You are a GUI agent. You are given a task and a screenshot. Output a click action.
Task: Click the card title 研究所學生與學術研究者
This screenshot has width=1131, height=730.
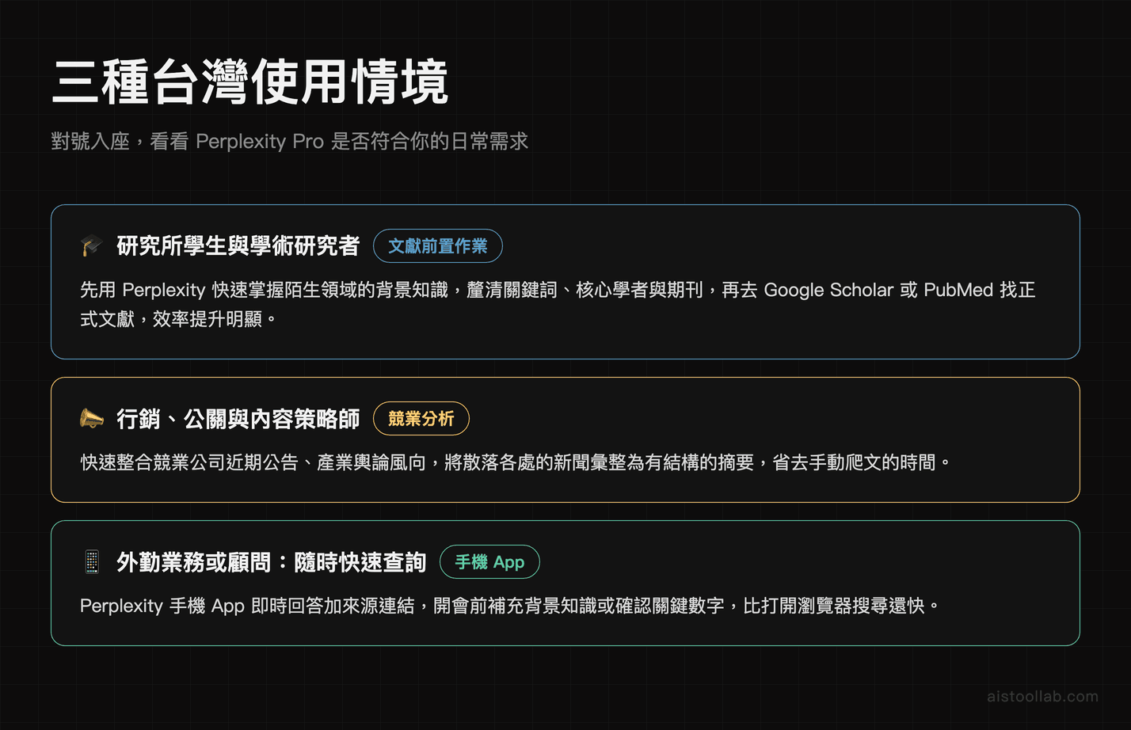[x=238, y=245]
